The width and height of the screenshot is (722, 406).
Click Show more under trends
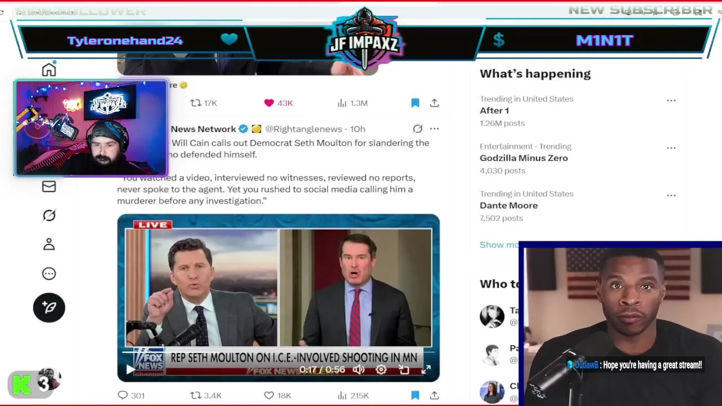coord(499,245)
